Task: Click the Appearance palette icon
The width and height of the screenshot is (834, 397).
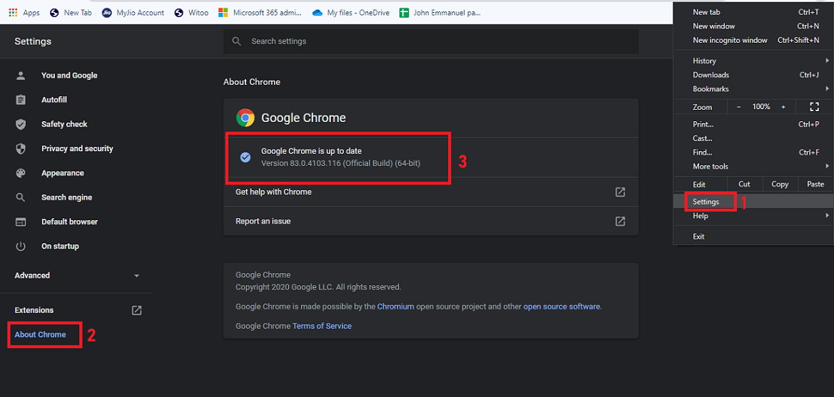Action: tap(21, 173)
